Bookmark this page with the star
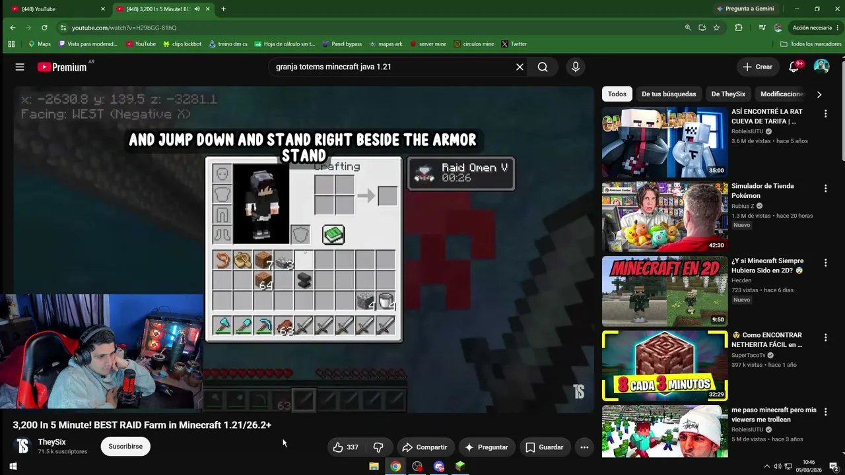Screen dimensions: 845x475 click(716, 28)
